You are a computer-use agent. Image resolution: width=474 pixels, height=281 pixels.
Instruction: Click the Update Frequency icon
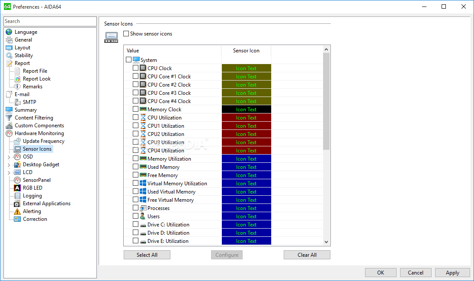click(18, 141)
